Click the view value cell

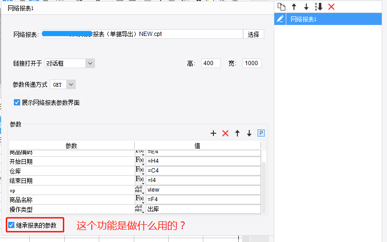[x=203, y=190]
